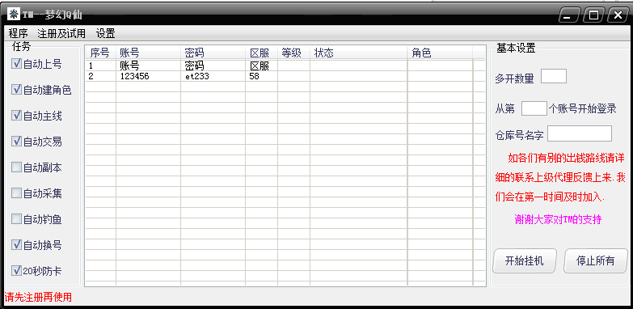Uncheck the 自动上号 checkbox
This screenshot has width=633, height=309.
(16, 64)
